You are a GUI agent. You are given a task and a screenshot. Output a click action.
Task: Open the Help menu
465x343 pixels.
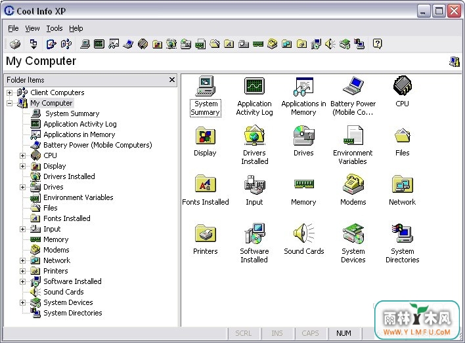(x=76, y=28)
